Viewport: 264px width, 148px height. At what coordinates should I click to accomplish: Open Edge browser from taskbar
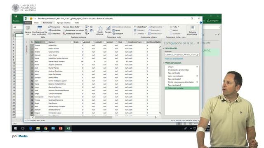[31, 128]
